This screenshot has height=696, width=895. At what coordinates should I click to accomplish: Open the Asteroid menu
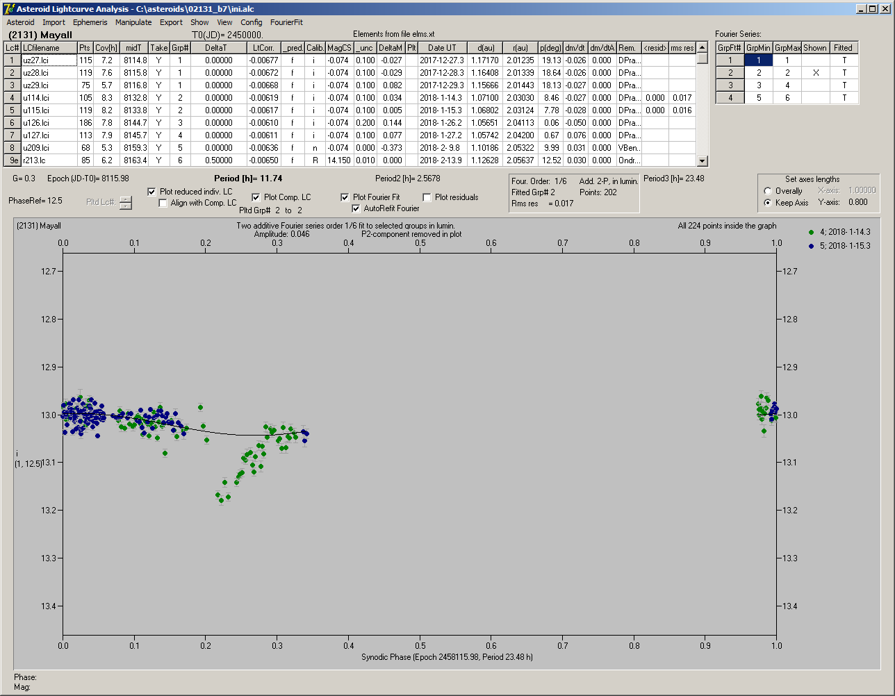point(20,22)
